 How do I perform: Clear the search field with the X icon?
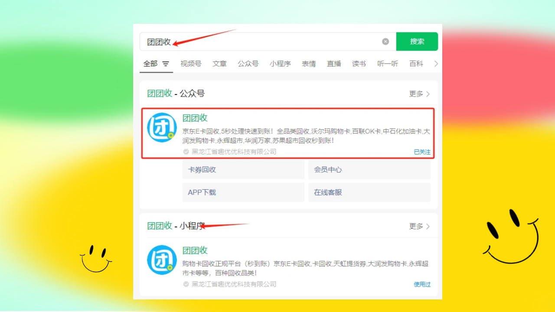point(385,42)
